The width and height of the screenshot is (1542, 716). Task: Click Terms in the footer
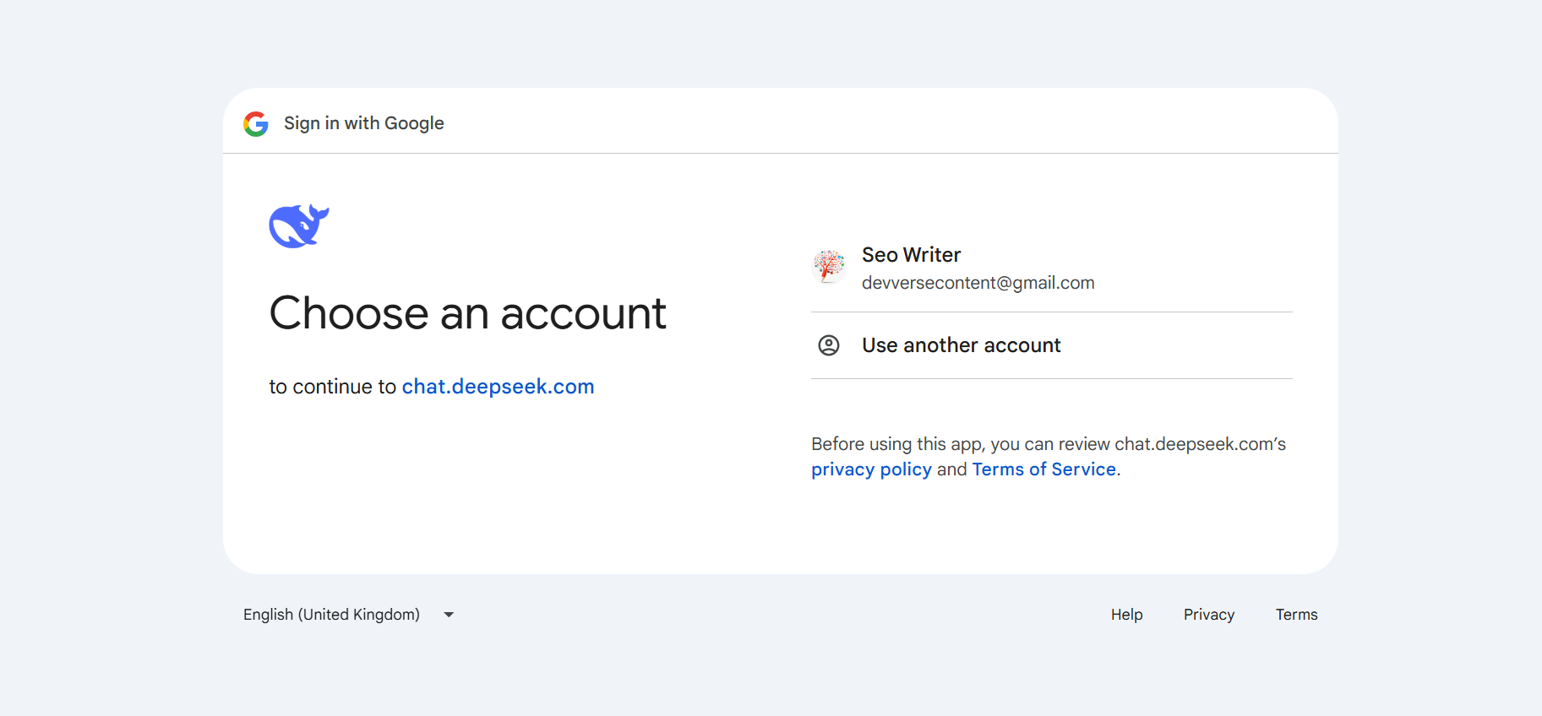click(1296, 615)
